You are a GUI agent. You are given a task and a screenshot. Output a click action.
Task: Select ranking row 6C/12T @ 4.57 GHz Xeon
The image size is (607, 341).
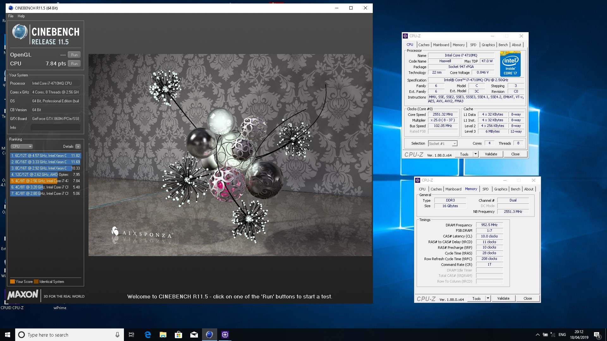(46, 156)
